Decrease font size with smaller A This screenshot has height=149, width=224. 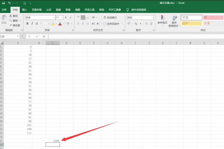click(70, 18)
